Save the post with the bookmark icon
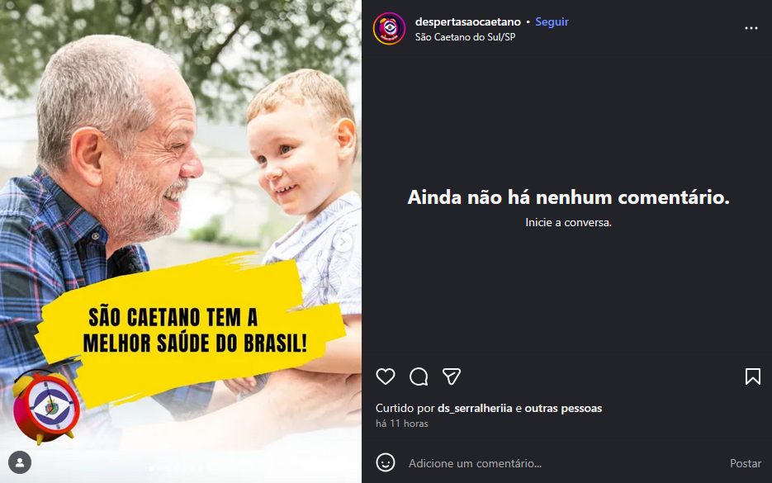Image resolution: width=772 pixels, height=483 pixels. pyautogui.click(x=753, y=376)
